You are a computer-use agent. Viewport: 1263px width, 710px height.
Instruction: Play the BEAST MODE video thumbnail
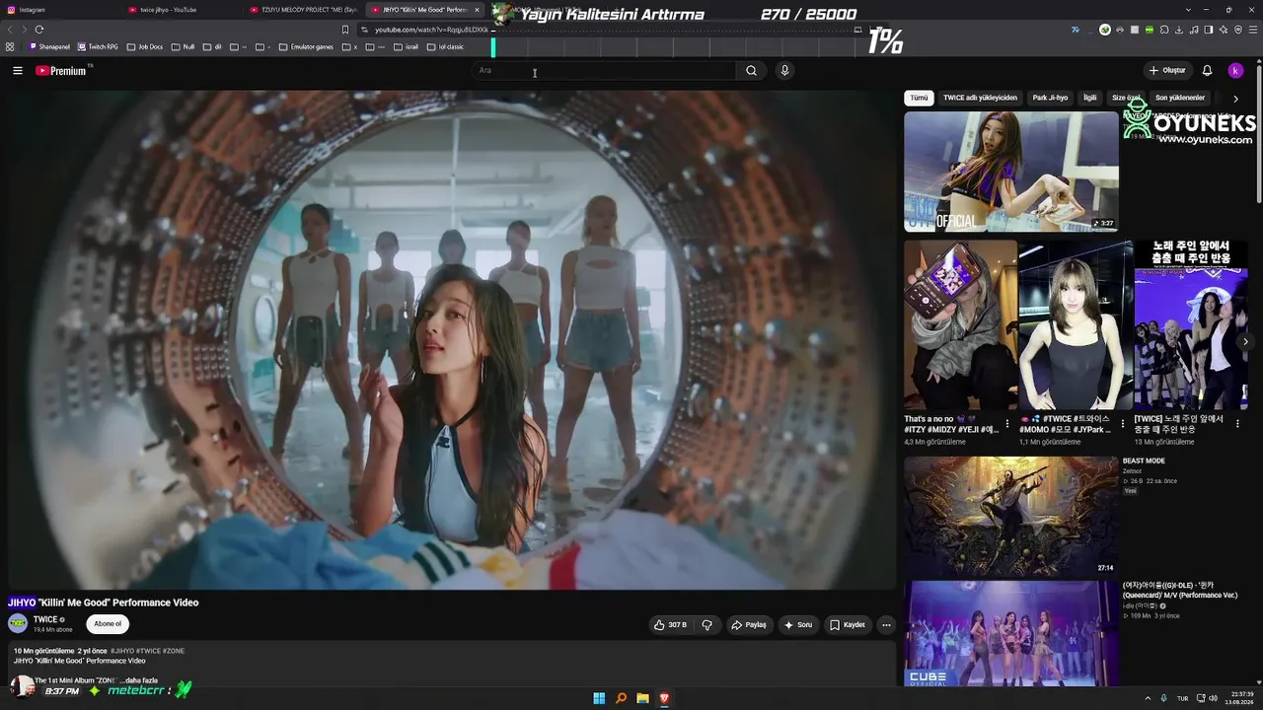point(1010,517)
